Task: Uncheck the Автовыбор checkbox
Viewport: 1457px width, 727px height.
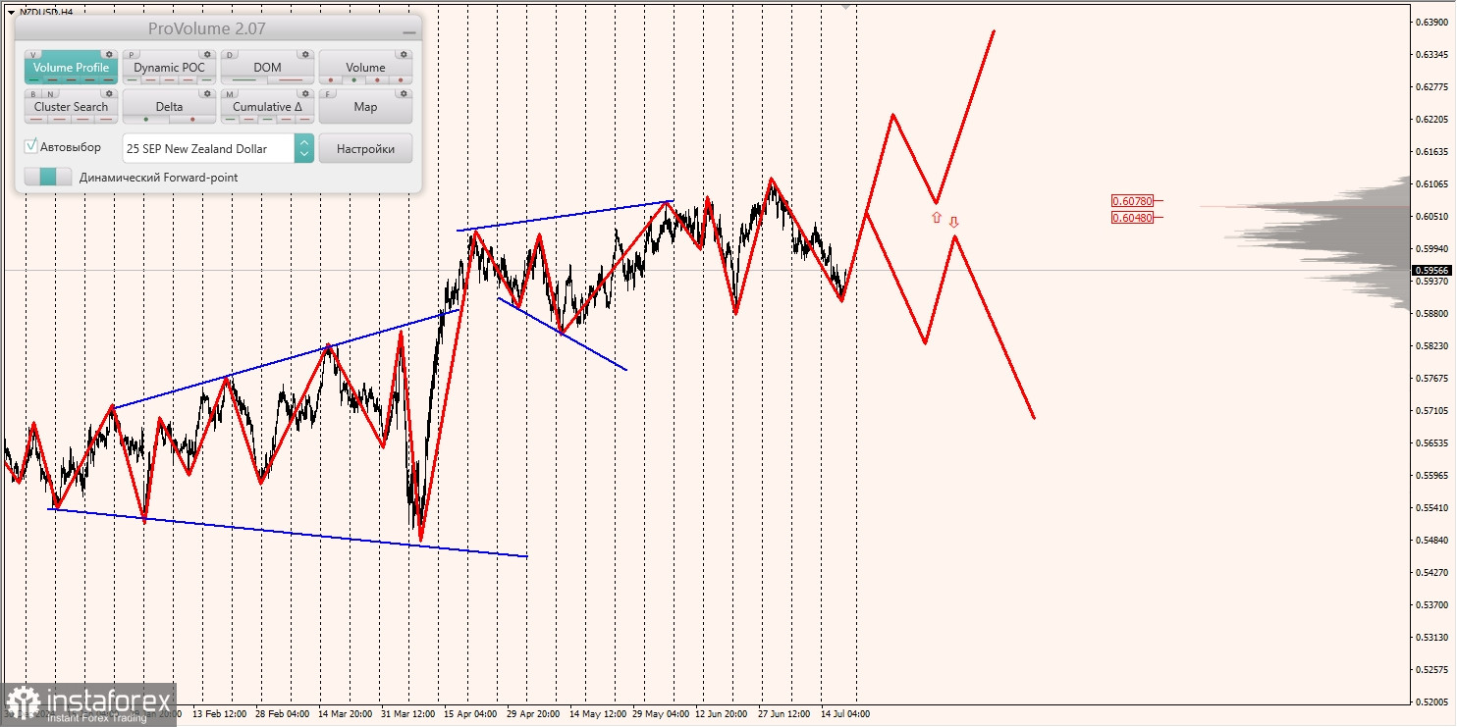Action: coord(31,146)
